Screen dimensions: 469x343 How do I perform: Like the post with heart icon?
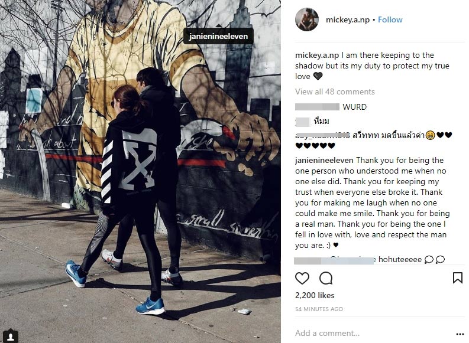click(x=302, y=278)
